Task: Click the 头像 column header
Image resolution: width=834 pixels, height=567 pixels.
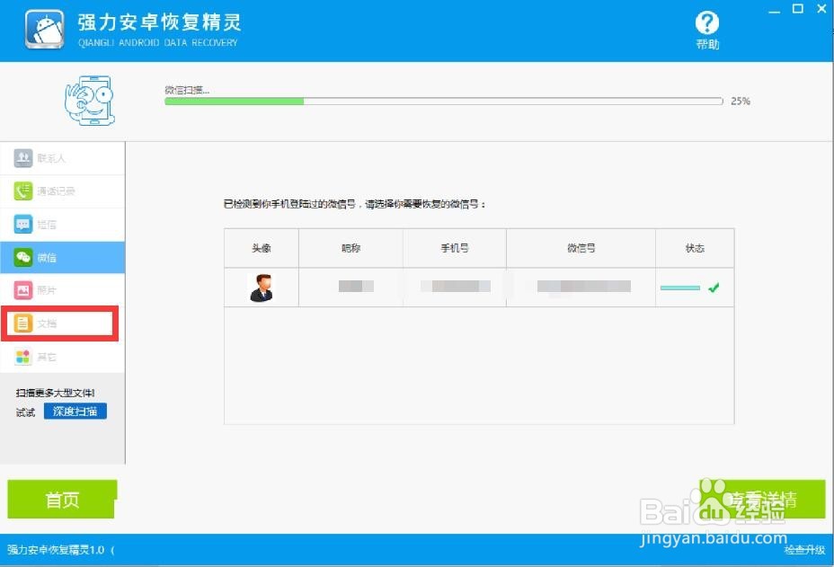Action: (x=262, y=248)
